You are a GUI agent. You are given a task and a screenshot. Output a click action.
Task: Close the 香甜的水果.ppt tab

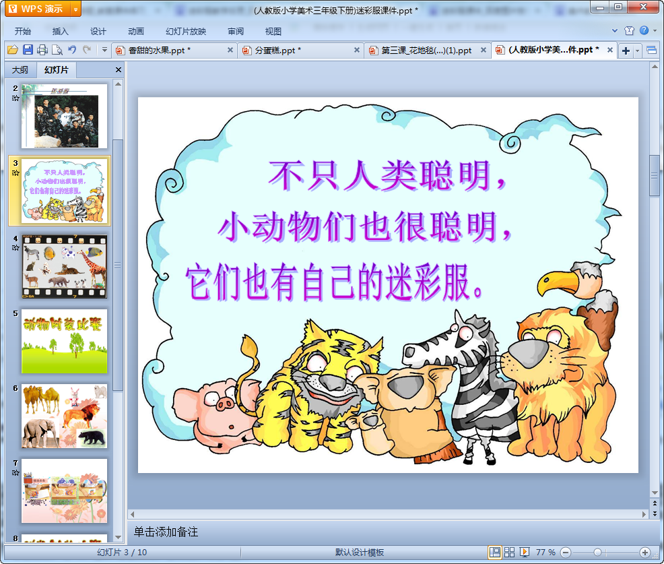(x=230, y=50)
